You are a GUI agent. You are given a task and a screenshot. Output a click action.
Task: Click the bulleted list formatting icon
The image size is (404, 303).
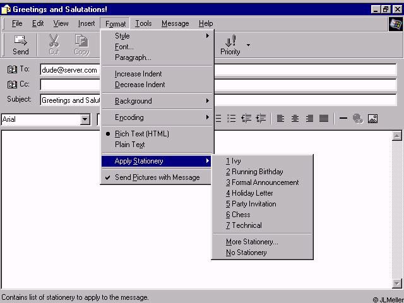(232, 119)
